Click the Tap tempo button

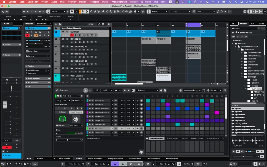[x=199, y=164]
